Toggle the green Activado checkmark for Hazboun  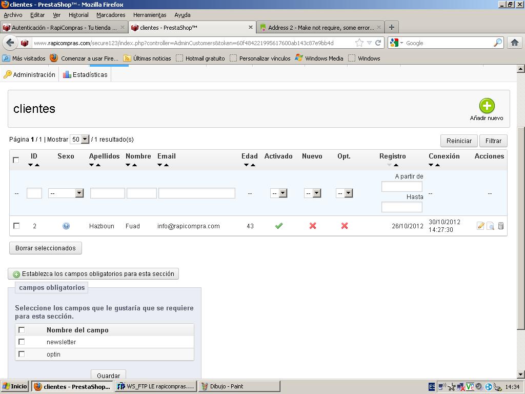278,226
